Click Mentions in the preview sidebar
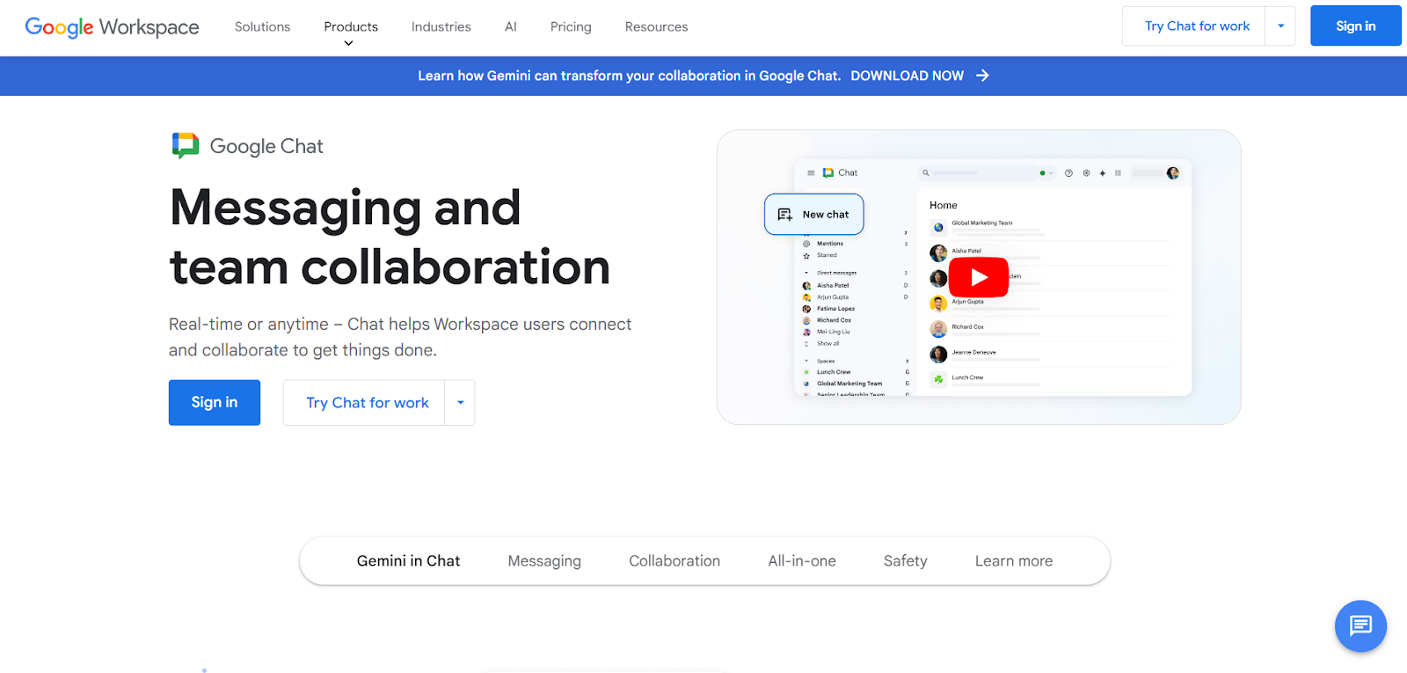 tap(829, 244)
